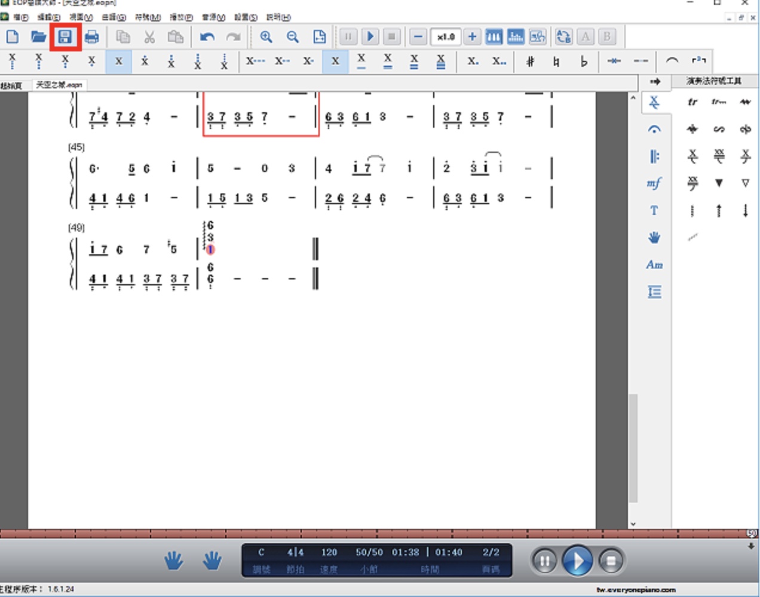Switch to the start page tab
Image resolution: width=760 pixels, height=597 pixels.
12,85
